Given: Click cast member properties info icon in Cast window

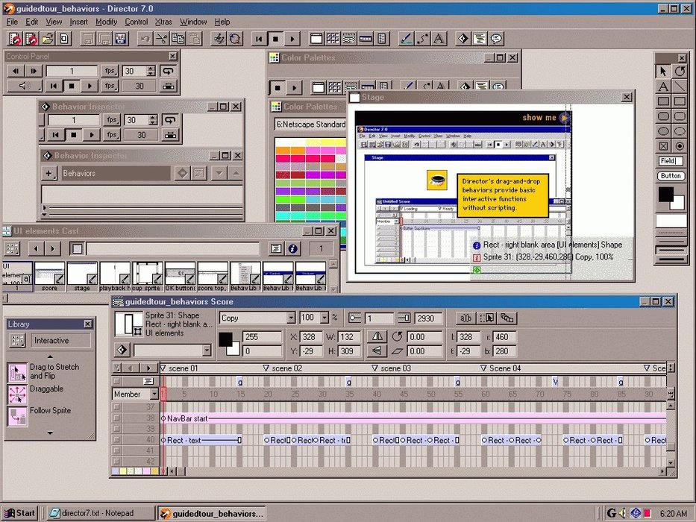Looking at the screenshot, I should tap(293, 248).
